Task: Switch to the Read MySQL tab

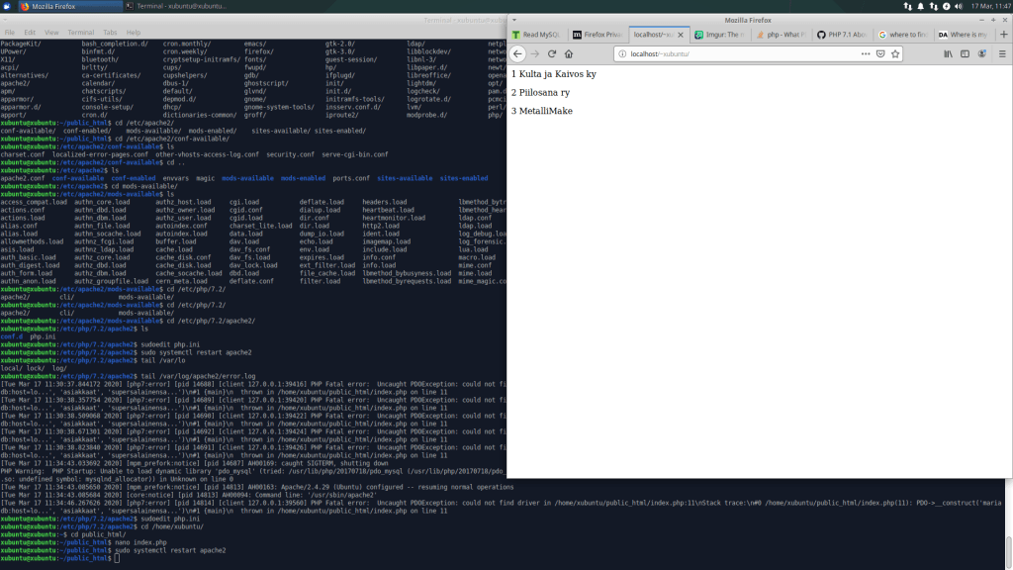Action: (536, 34)
